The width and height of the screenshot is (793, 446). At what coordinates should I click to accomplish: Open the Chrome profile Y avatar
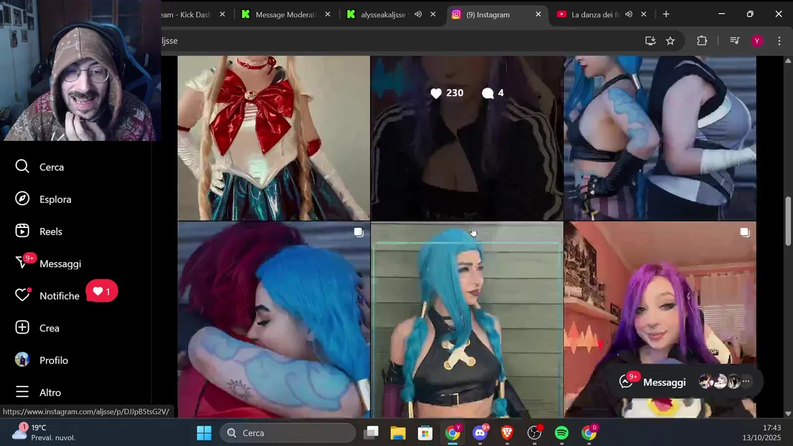757,41
